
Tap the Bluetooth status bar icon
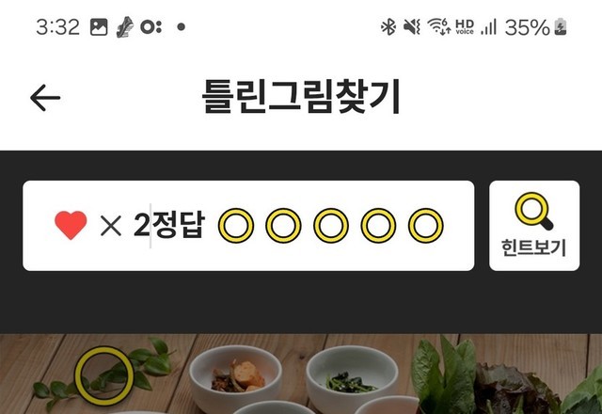388,27
